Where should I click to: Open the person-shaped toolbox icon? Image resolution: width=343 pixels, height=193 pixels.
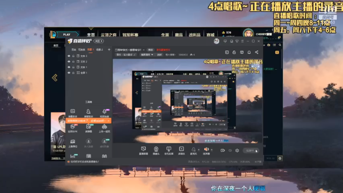pyautogui.click(x=88, y=113)
